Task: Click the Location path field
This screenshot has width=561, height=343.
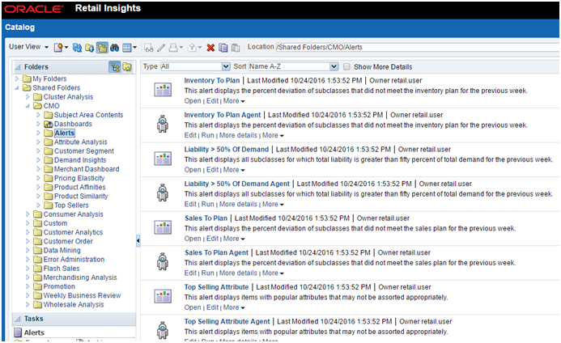Action: coord(417,47)
